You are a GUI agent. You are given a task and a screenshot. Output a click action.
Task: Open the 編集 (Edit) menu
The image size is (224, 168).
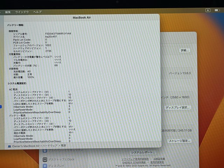pos(8,12)
